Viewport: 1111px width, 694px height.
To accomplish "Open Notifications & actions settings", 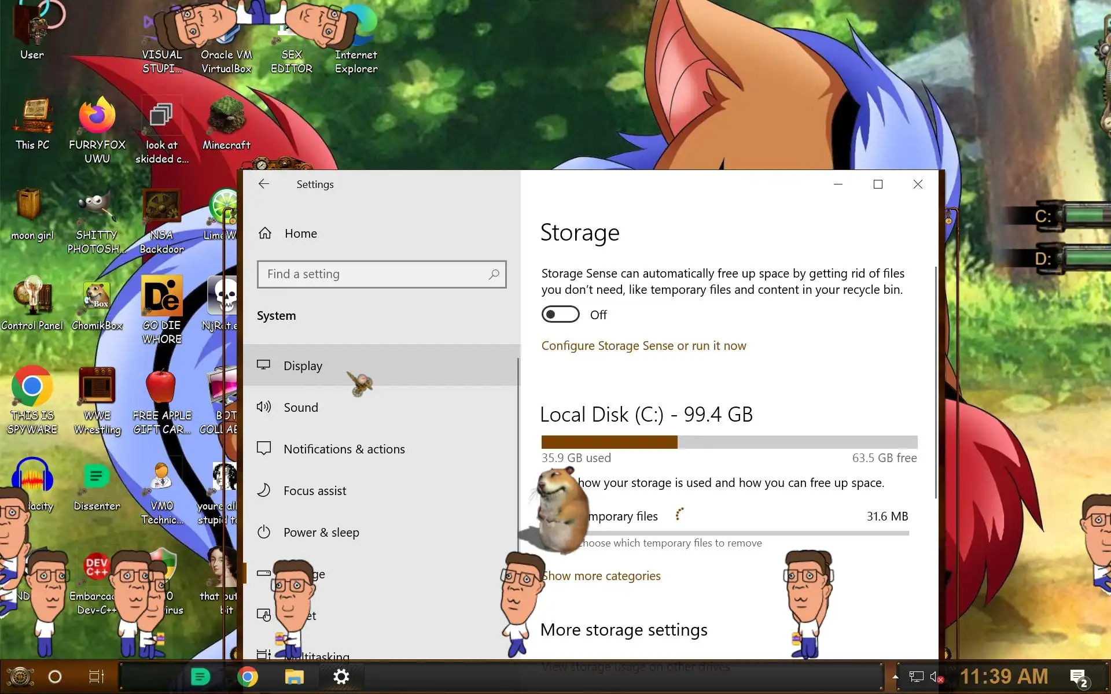I will tap(344, 449).
